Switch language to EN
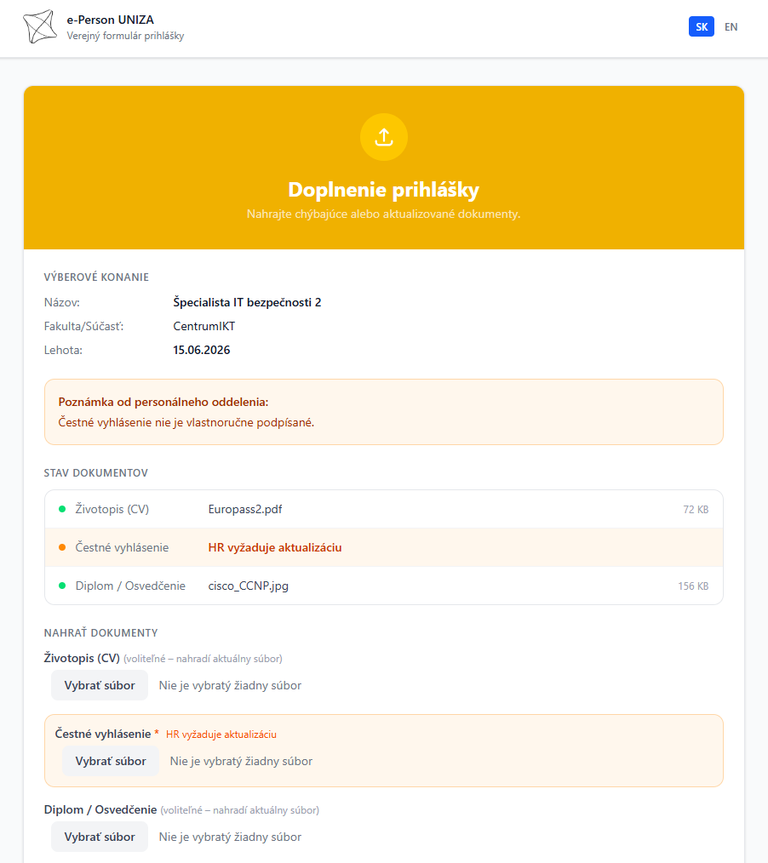The height and width of the screenshot is (863, 768). pyautogui.click(x=731, y=26)
